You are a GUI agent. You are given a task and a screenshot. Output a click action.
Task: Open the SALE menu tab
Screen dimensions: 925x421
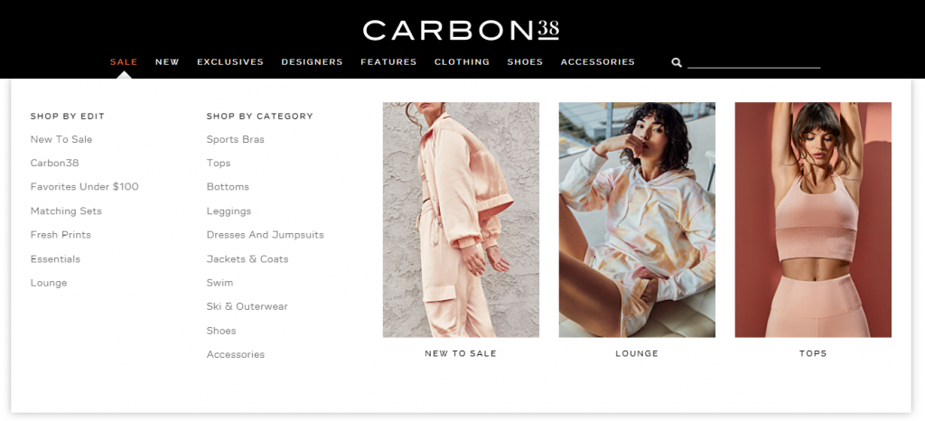[124, 62]
